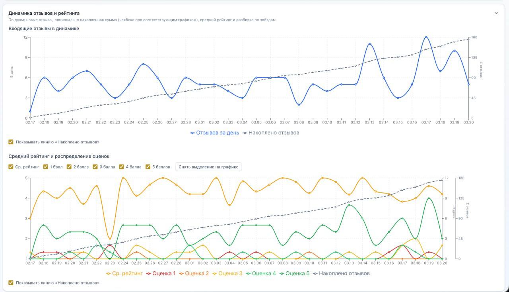Disable the "2 балла" checkbox
The height and width of the screenshot is (292, 509).
click(69, 167)
